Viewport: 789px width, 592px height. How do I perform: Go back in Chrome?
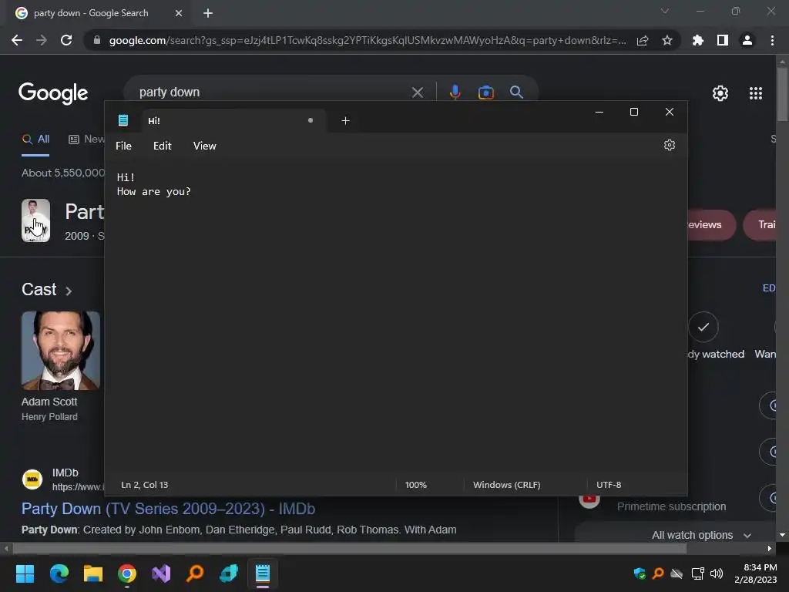click(x=17, y=40)
